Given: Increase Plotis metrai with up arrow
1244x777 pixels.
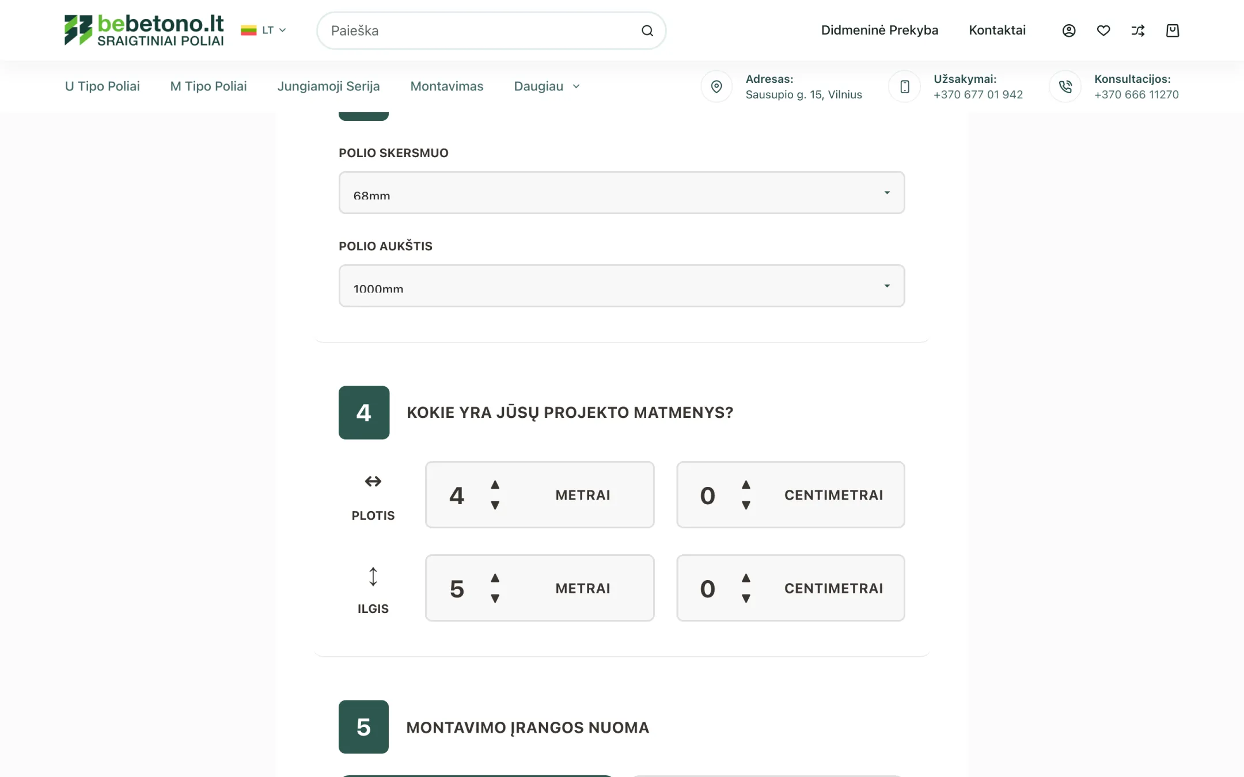Looking at the screenshot, I should (x=495, y=485).
